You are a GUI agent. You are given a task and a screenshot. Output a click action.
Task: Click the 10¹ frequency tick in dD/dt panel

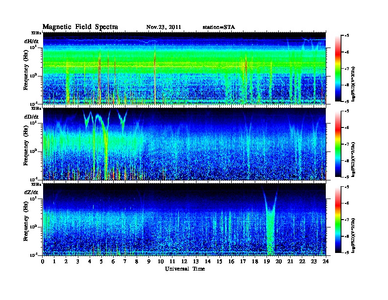pos(33,123)
